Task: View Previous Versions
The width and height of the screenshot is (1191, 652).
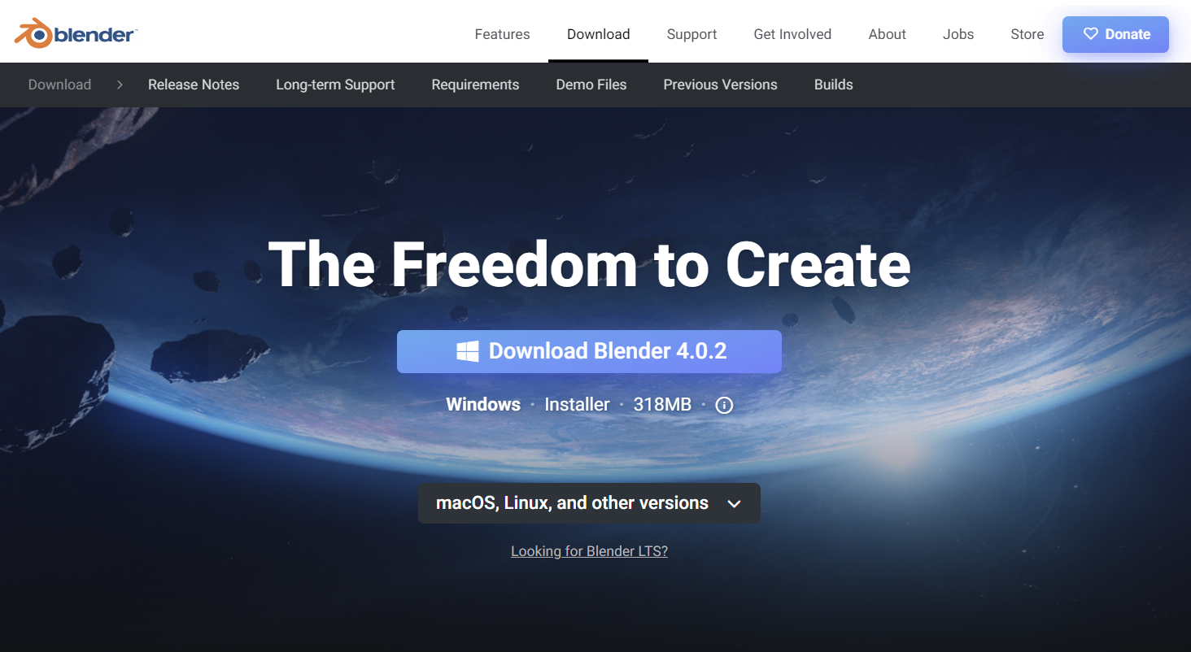Action: pos(720,85)
